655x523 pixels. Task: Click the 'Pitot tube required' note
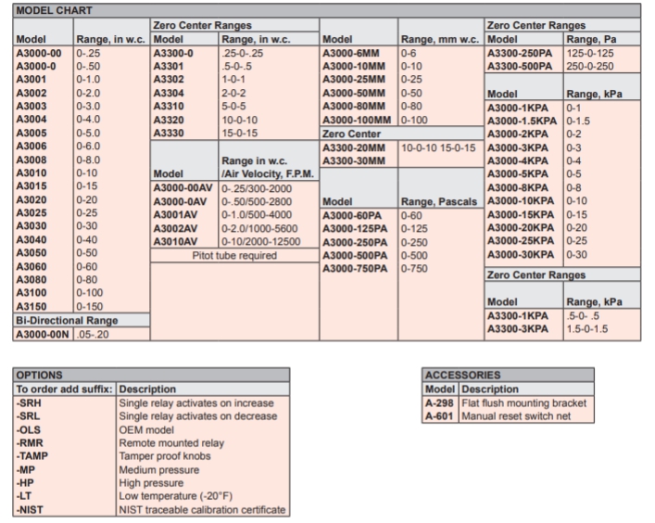234,256
